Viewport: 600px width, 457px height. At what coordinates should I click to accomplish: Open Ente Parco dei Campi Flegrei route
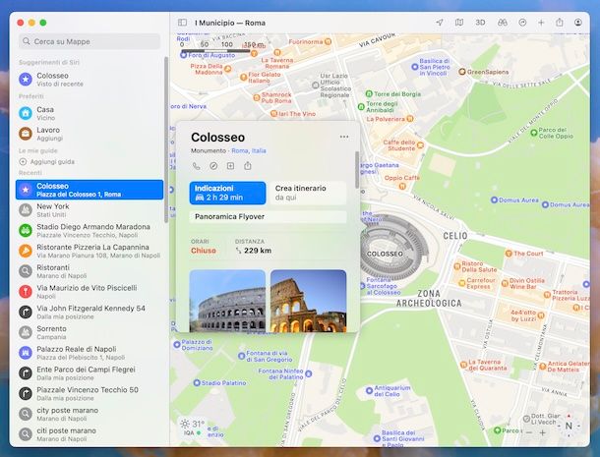tap(90, 373)
